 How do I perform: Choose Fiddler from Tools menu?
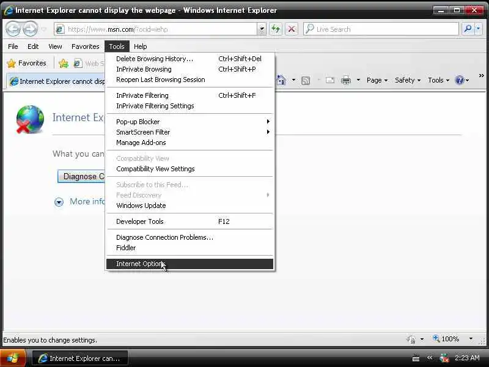point(189,248)
